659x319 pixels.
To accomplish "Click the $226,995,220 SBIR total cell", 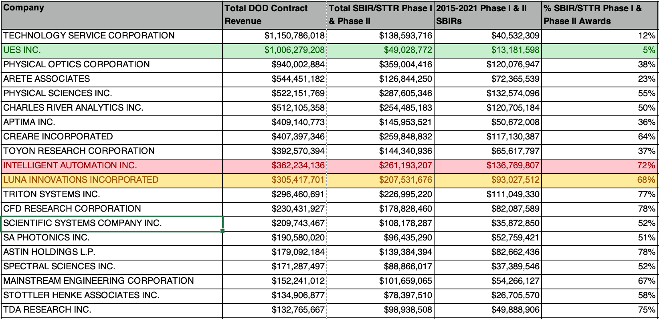I will pos(380,195).
